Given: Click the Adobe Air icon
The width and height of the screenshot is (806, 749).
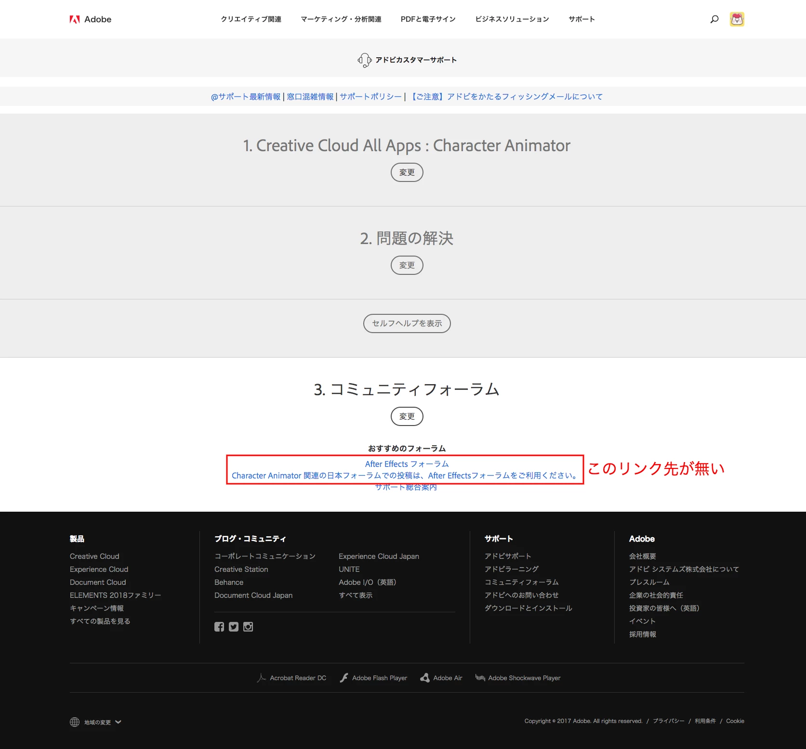Looking at the screenshot, I should (425, 678).
